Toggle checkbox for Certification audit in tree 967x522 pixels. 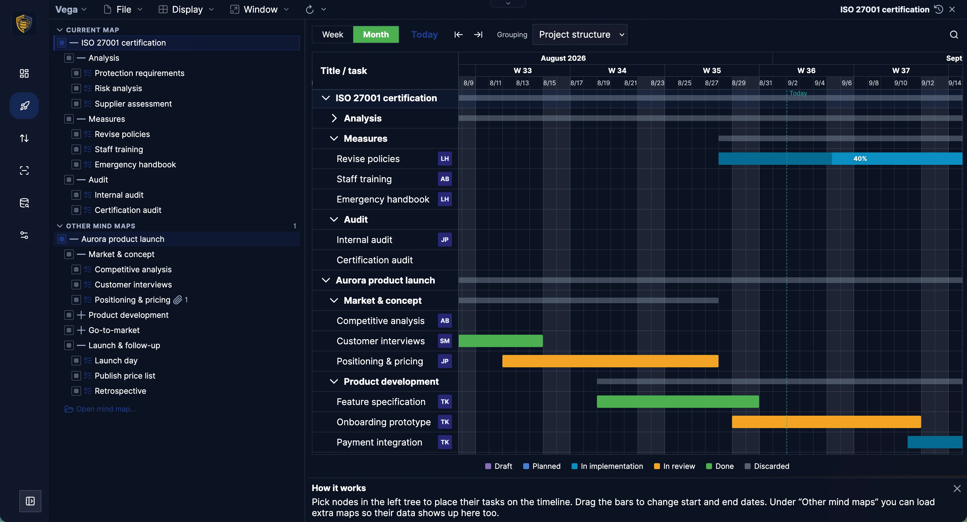click(x=76, y=210)
